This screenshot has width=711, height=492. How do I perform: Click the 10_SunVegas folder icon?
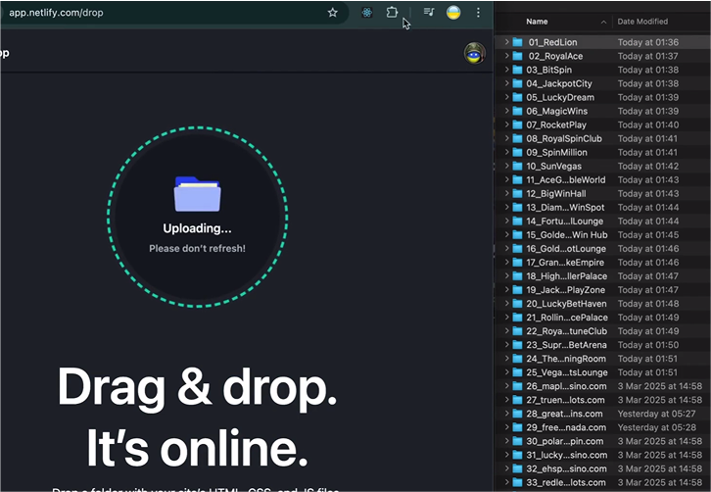click(x=517, y=166)
